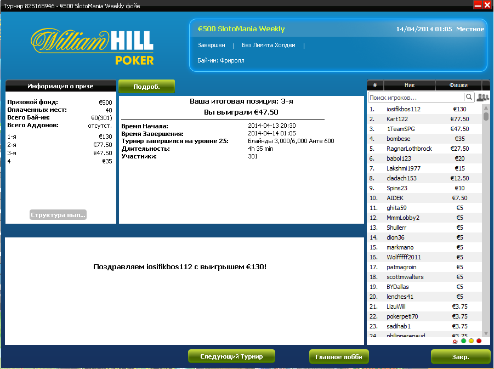Select player AIDEK in the list
Screen dimensions: 494x369
pyautogui.click(x=425, y=198)
